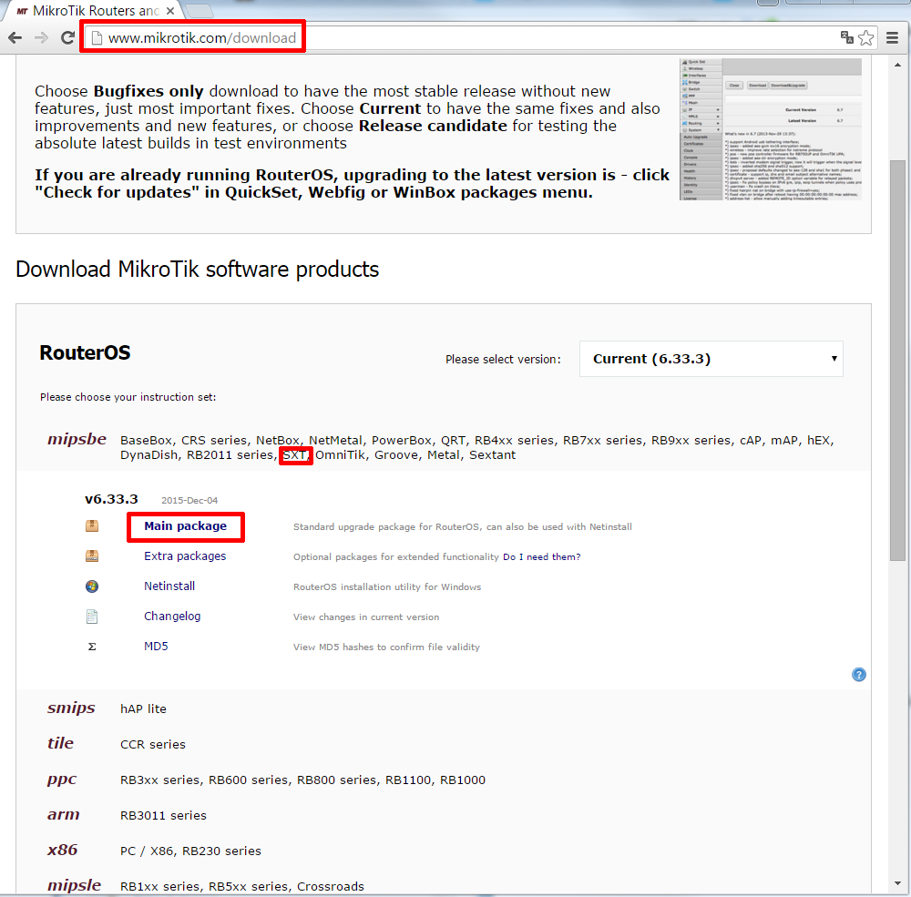This screenshot has height=897, width=911.
Task: Click the page vertical scrollbar thumb
Action: pyautogui.click(x=897, y=361)
